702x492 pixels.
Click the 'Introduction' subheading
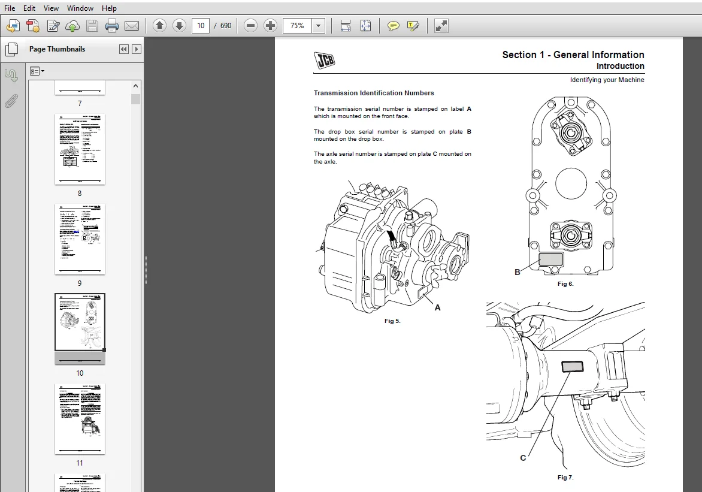point(620,67)
